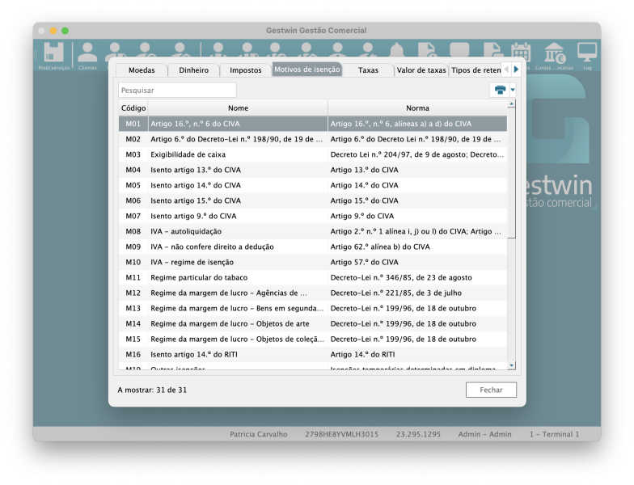The width and height of the screenshot is (634, 485).
Task: Expand the printer dropdown arrow
Action: (x=513, y=91)
